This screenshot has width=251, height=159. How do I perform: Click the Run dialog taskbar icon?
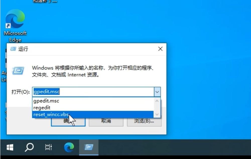point(89,147)
